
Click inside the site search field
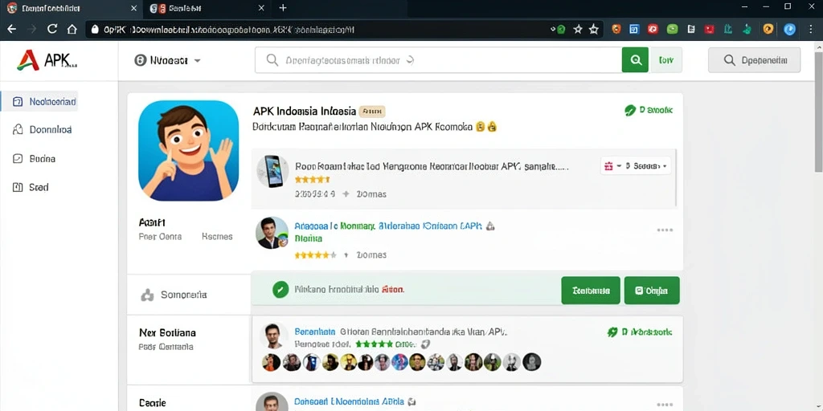click(x=438, y=60)
